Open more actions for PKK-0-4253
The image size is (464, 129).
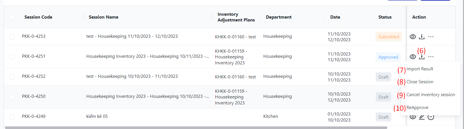point(431,37)
